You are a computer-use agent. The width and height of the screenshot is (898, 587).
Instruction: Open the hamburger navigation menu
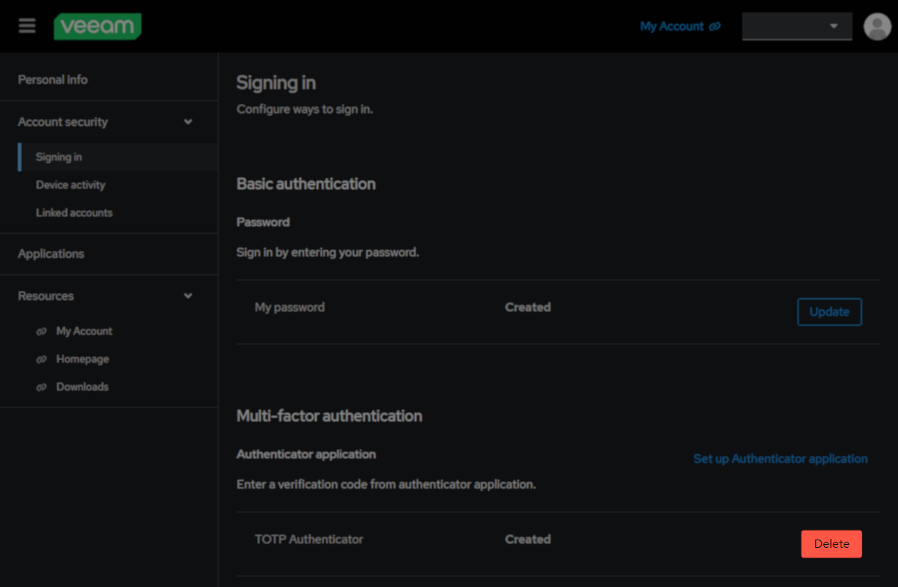27,26
